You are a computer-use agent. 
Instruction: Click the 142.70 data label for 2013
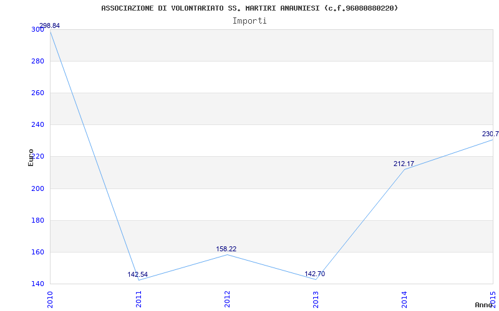[315, 274]
